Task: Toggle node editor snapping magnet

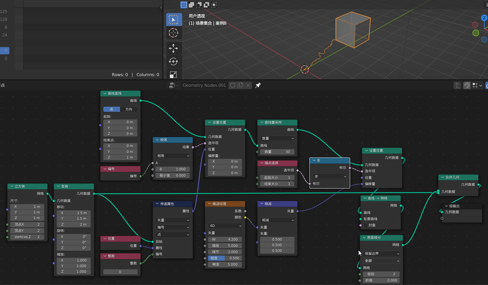Action: [x=467, y=85]
